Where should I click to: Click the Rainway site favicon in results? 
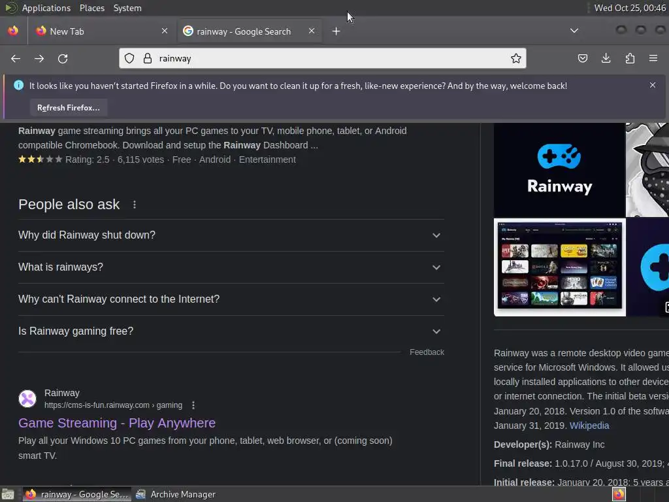coord(27,399)
